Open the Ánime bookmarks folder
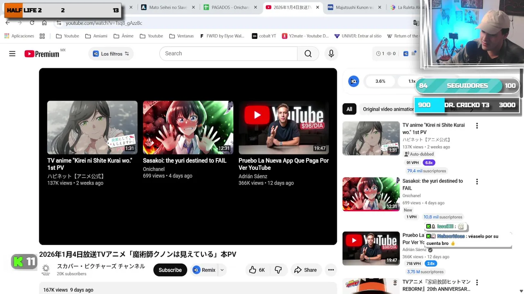The image size is (524, 294). coord(124,36)
